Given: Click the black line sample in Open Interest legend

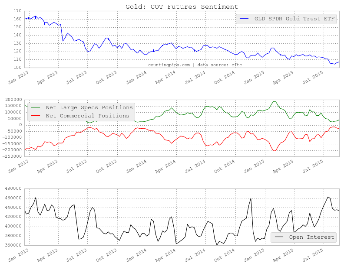Looking at the screenshot, I should (279, 237).
